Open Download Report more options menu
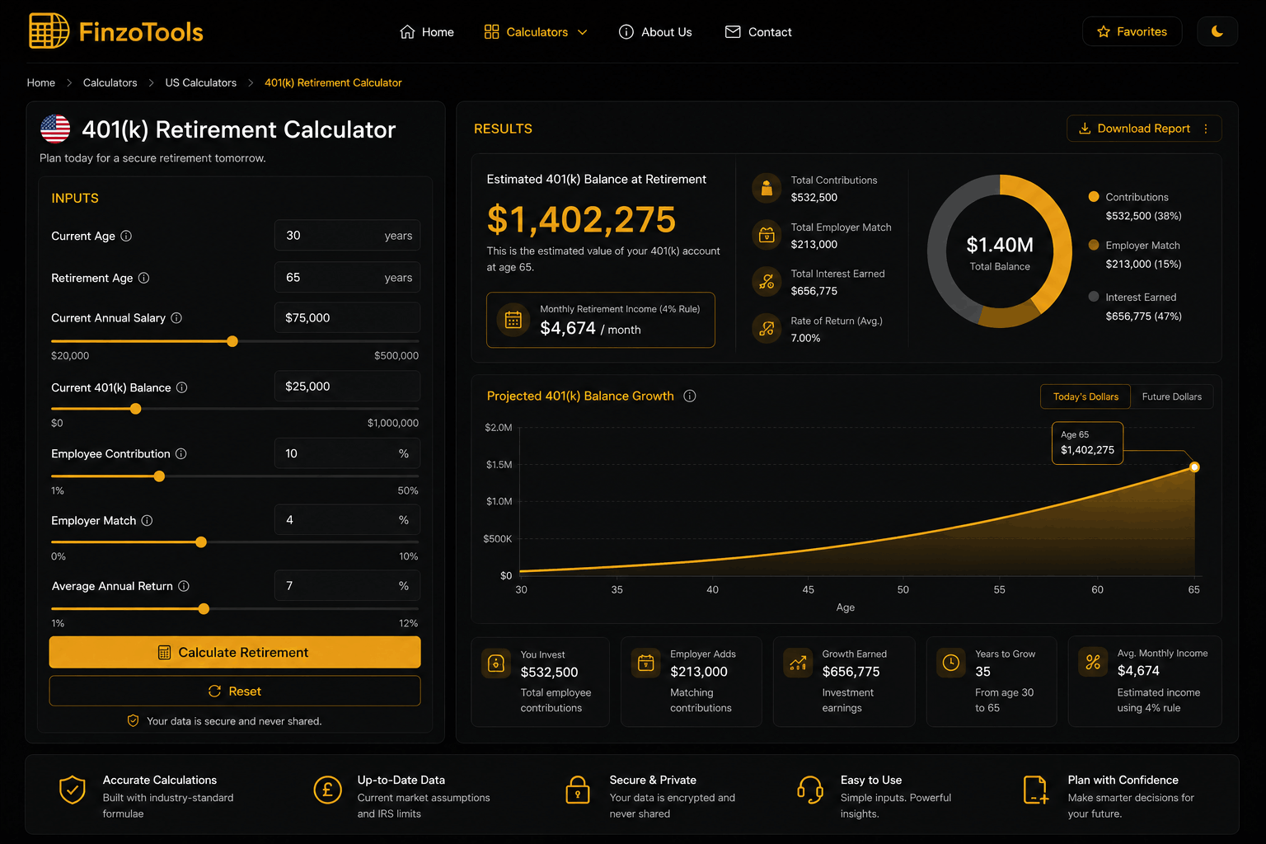The height and width of the screenshot is (844, 1266). tap(1206, 129)
